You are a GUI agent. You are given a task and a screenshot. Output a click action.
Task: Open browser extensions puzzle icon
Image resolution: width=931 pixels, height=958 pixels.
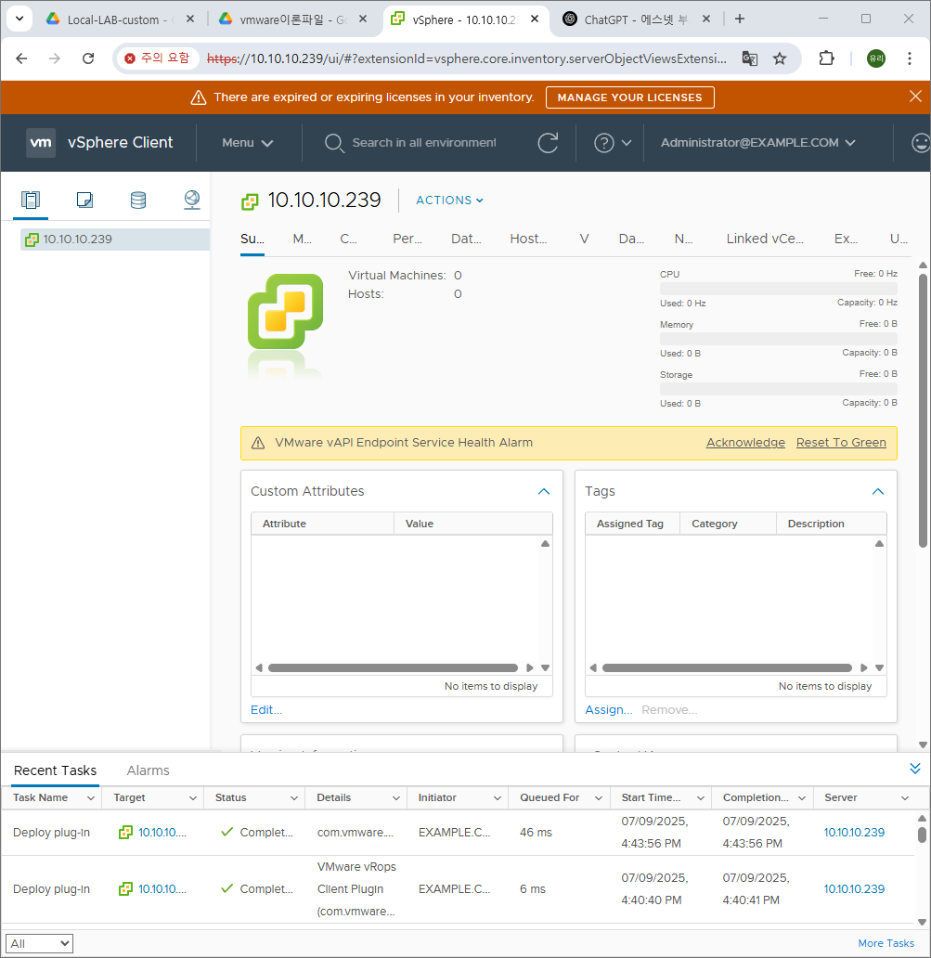tap(826, 58)
